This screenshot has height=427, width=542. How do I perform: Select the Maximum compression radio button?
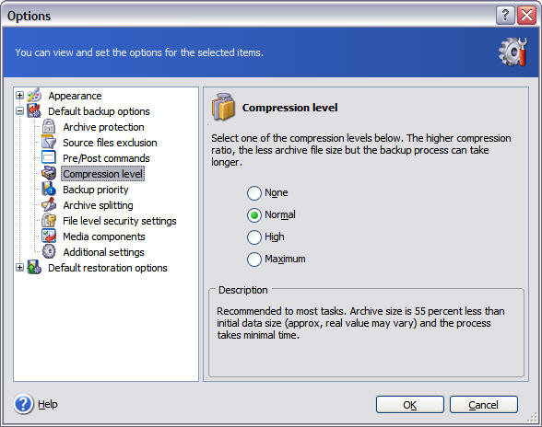(254, 260)
